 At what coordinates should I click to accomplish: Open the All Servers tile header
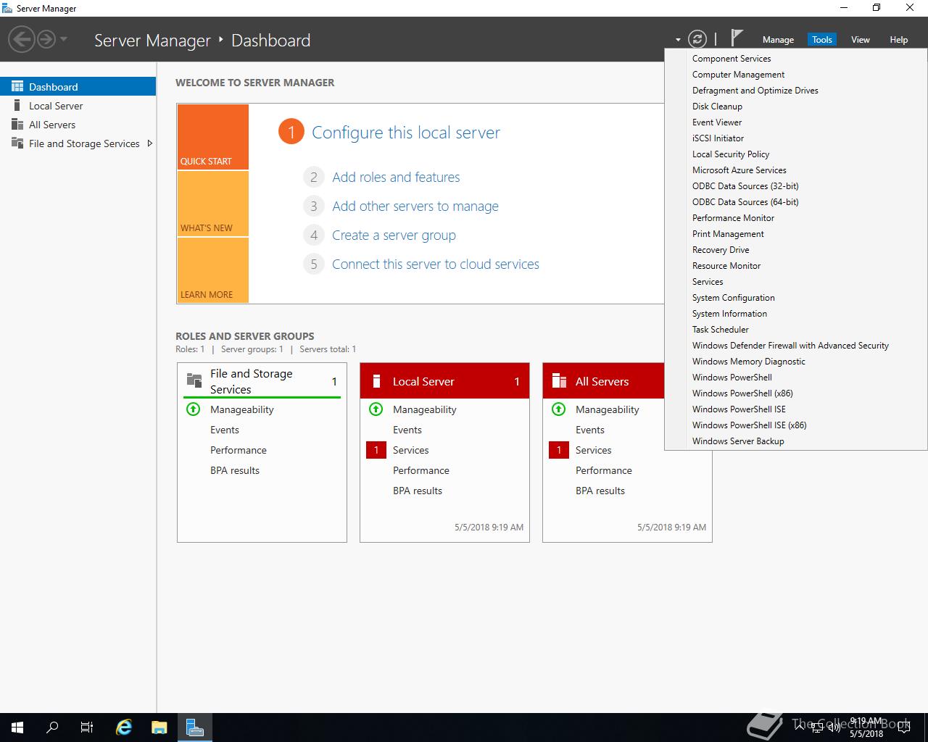point(603,381)
